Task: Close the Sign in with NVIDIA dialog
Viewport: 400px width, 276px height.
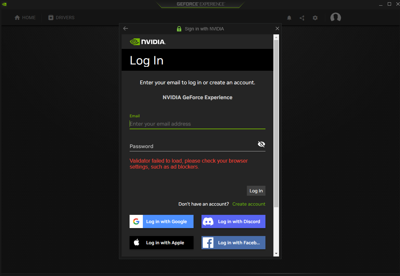Action: (x=277, y=28)
